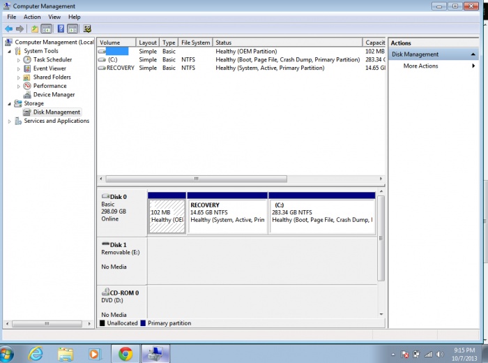Show hidden tray icons arrow
The height and width of the screenshot is (363, 488).
click(x=392, y=355)
